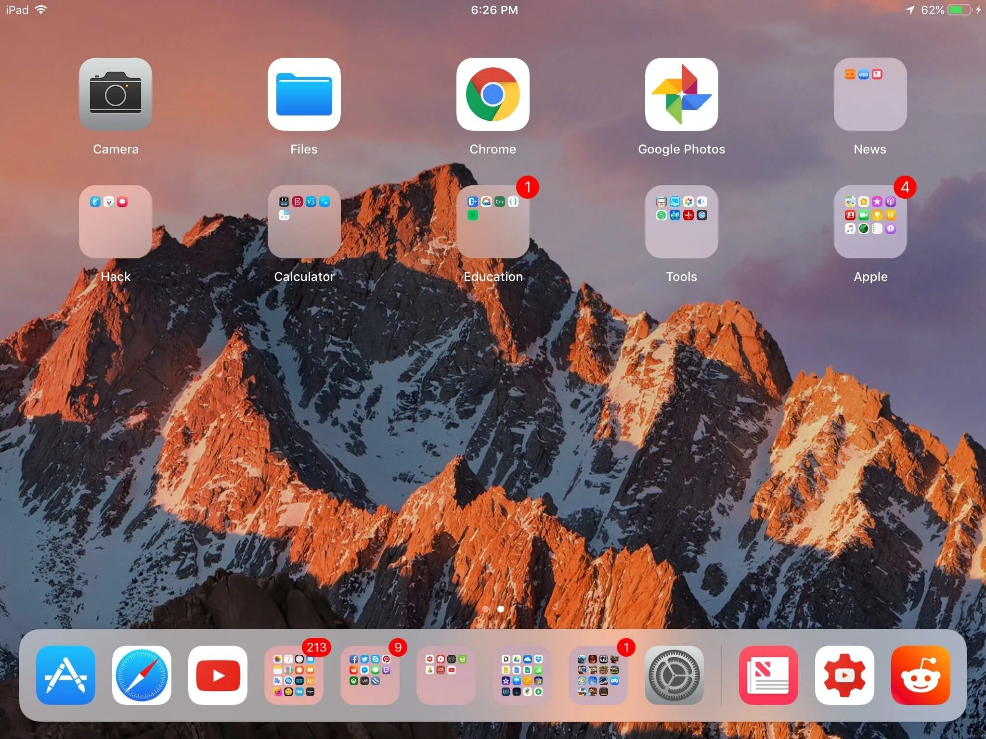
Task: Open YouTube in the dock
Action: pyautogui.click(x=218, y=675)
